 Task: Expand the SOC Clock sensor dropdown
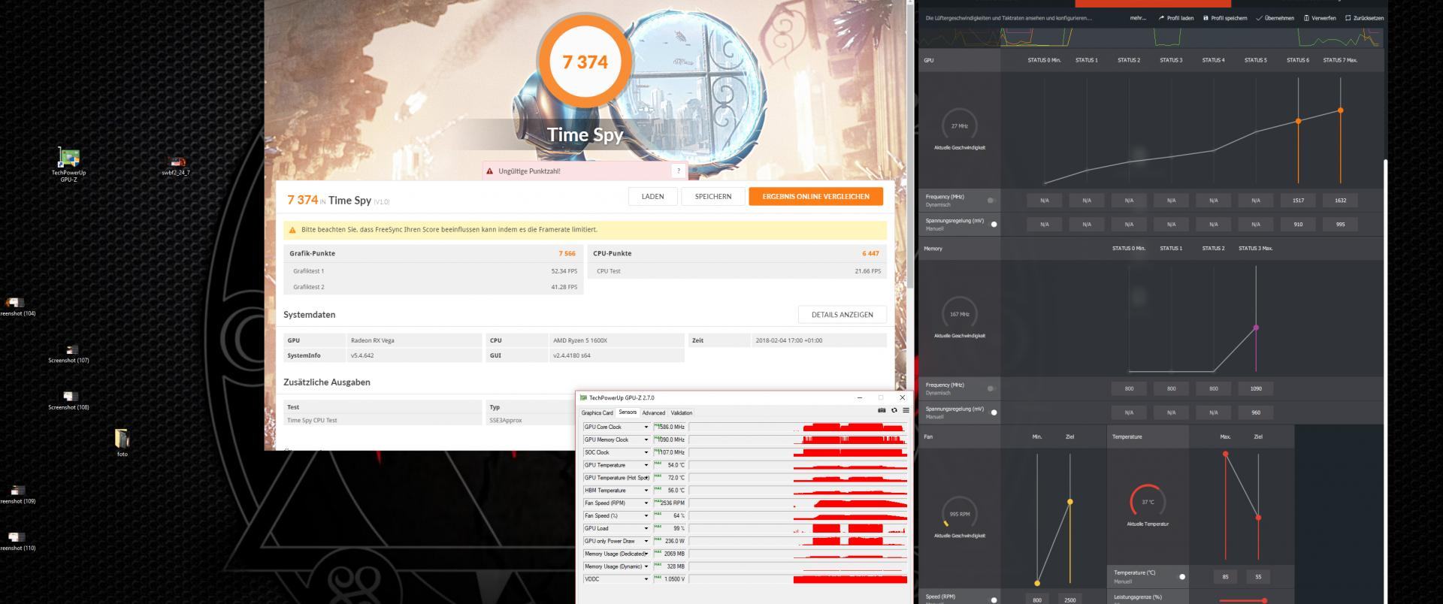click(646, 452)
